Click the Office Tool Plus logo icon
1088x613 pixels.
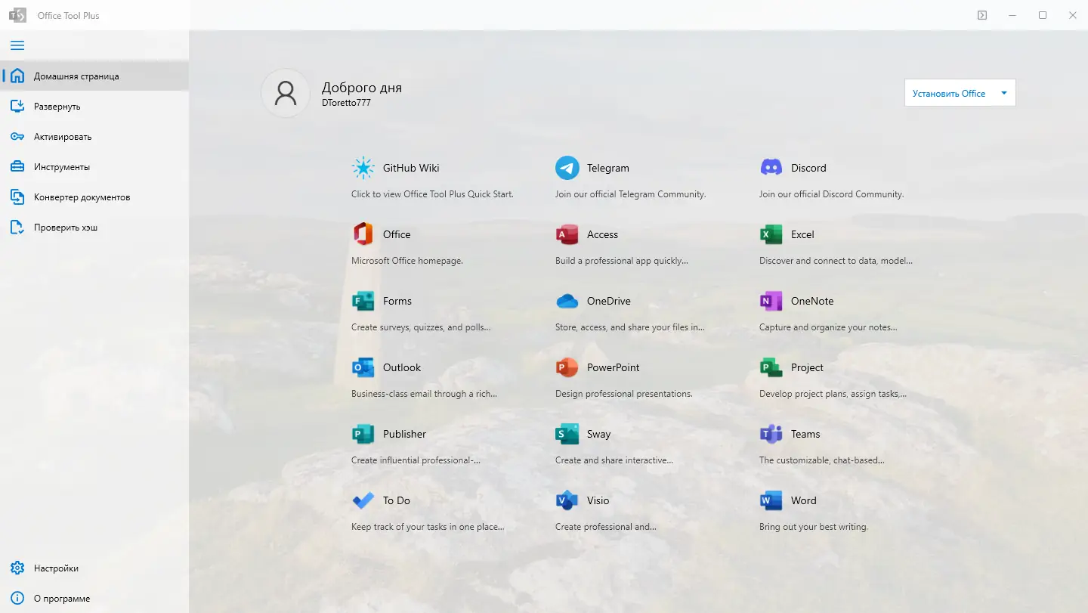point(17,15)
